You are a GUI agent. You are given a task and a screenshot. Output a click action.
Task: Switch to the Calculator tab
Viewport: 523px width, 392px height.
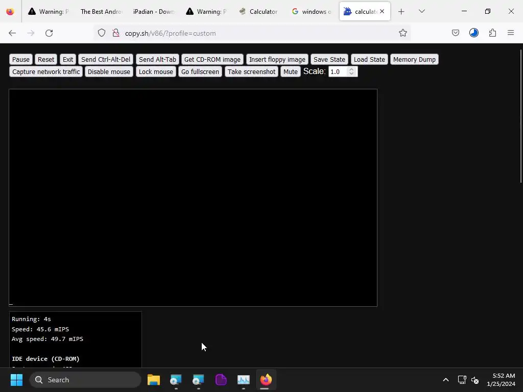(x=259, y=12)
